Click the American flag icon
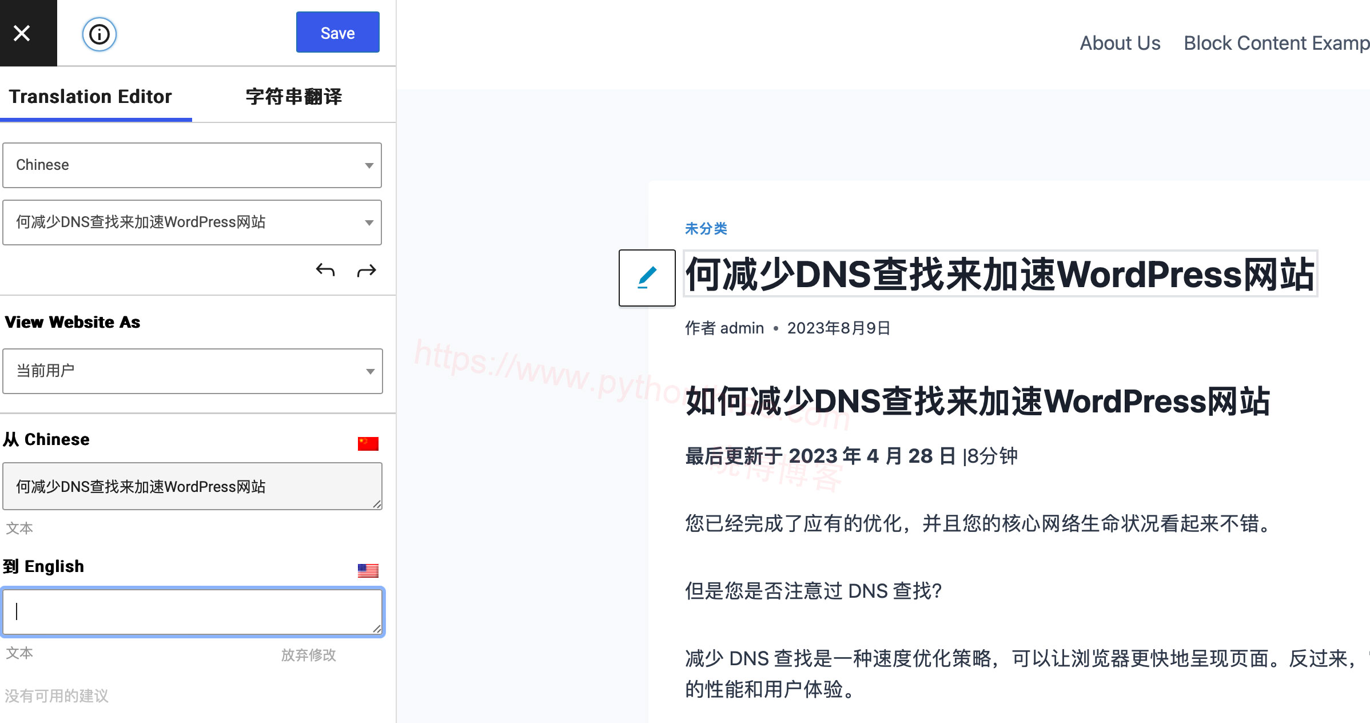This screenshot has height=723, width=1370. [x=368, y=570]
